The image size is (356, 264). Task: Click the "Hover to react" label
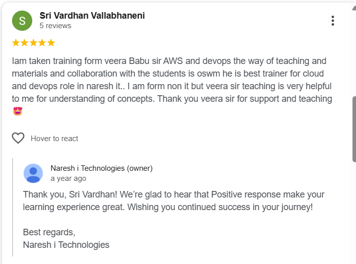[54, 139]
